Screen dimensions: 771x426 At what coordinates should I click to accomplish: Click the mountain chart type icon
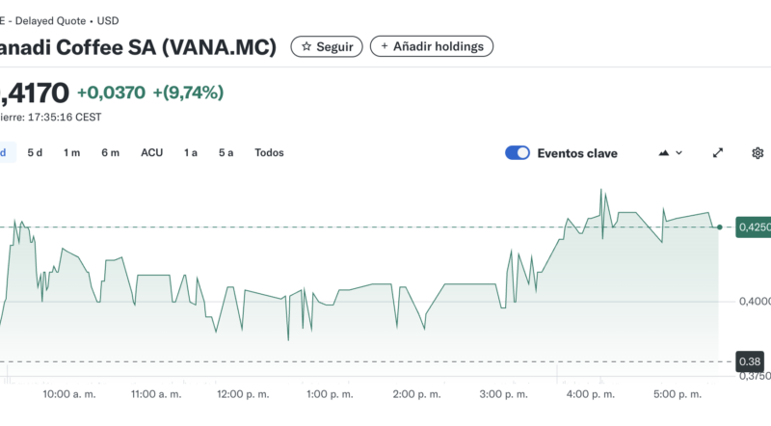664,153
